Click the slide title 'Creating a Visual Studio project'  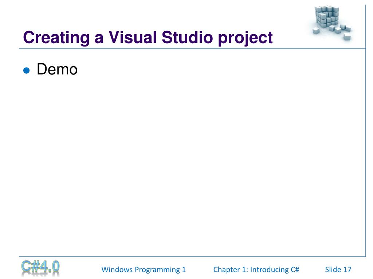point(148,37)
